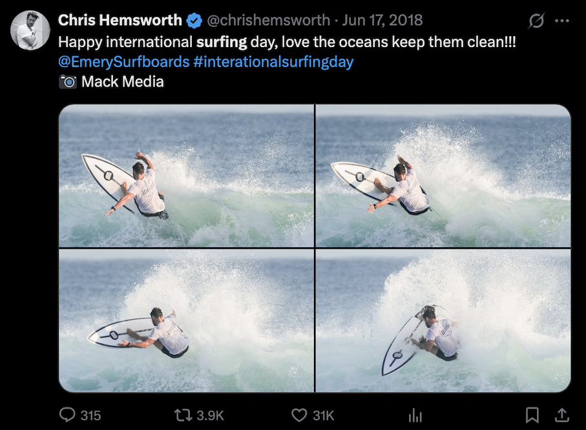Click the Chris Hemsworth display name
The image size is (586, 430).
point(120,21)
